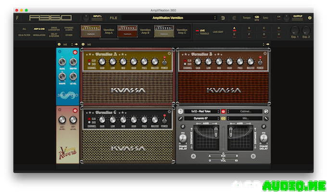Flip Vermilion A power switch
The height and width of the screenshot is (192, 327).
coord(164,61)
